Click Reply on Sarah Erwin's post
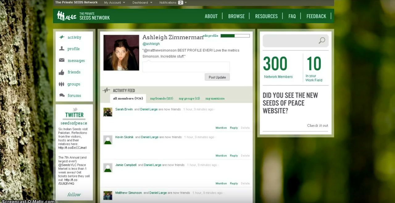395x203 pixels. [234, 128]
